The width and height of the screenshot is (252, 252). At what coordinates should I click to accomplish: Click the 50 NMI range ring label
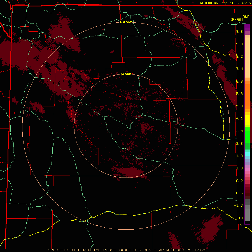[126, 74]
